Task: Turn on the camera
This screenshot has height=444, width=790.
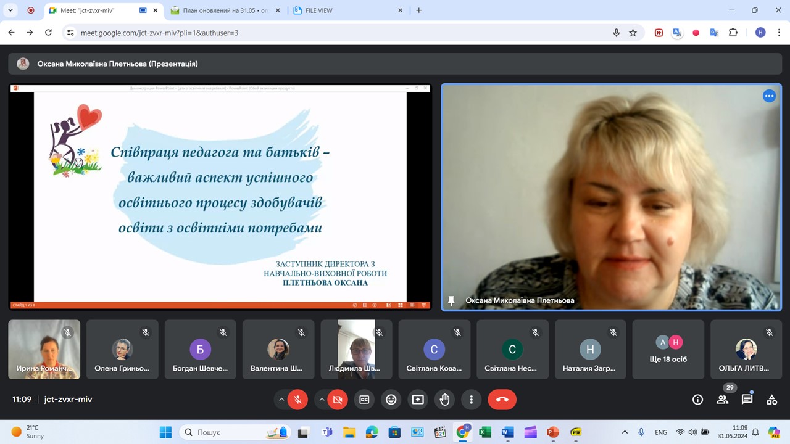Action: click(x=338, y=400)
